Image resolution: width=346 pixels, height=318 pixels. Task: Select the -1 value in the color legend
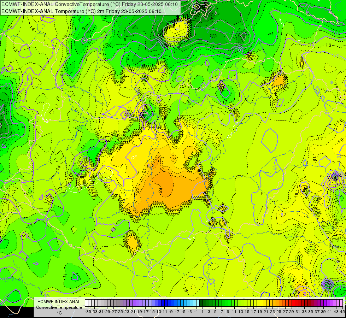click(196, 312)
